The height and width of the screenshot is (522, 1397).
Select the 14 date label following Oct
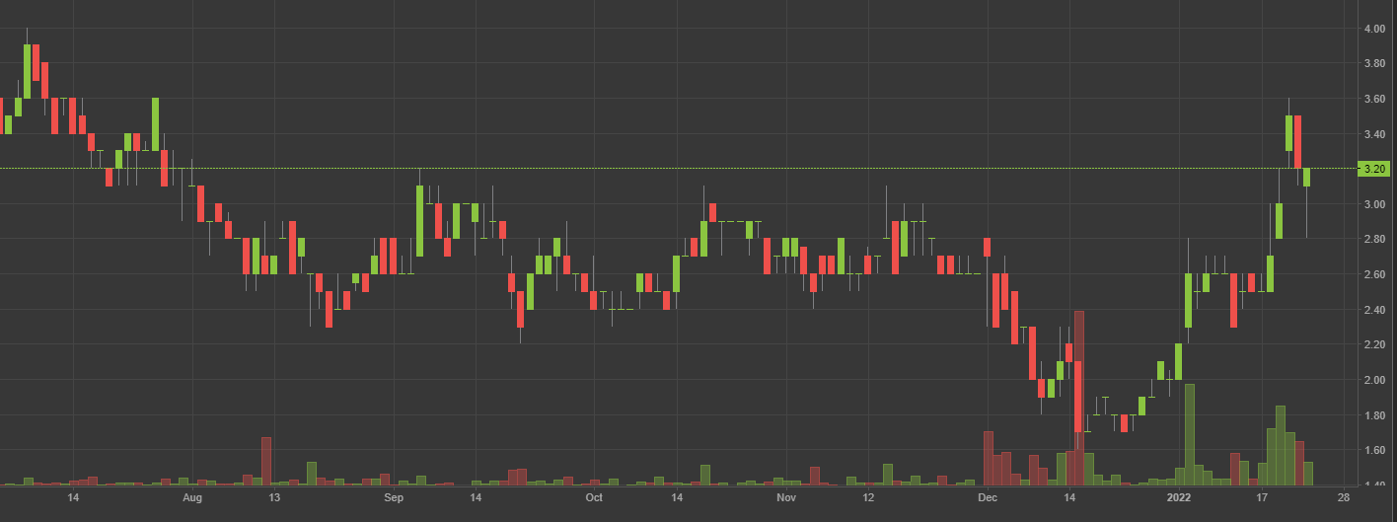pos(677,498)
